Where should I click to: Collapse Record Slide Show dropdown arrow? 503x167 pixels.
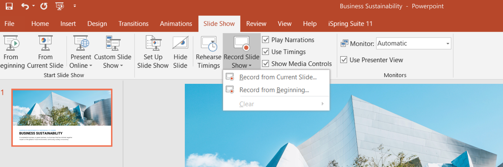[x=250, y=66]
